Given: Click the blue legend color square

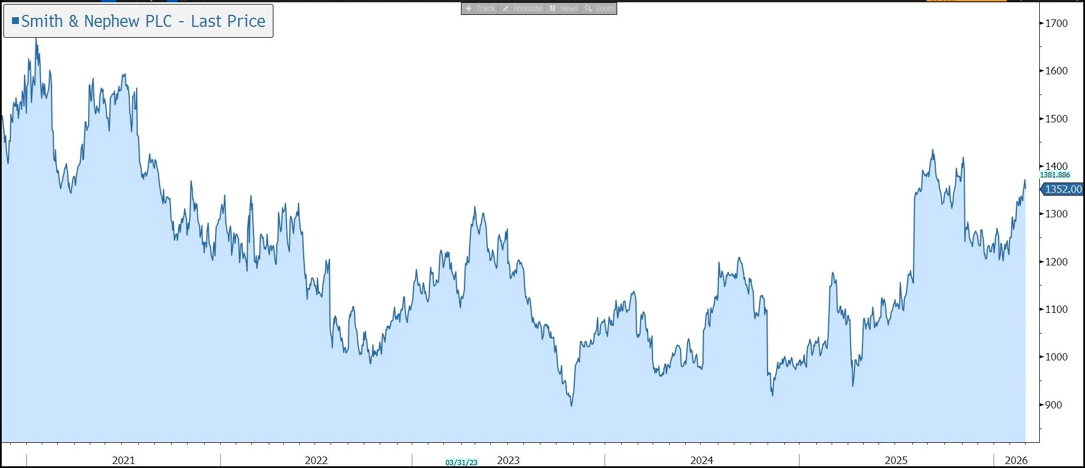Looking at the screenshot, I should (x=15, y=21).
